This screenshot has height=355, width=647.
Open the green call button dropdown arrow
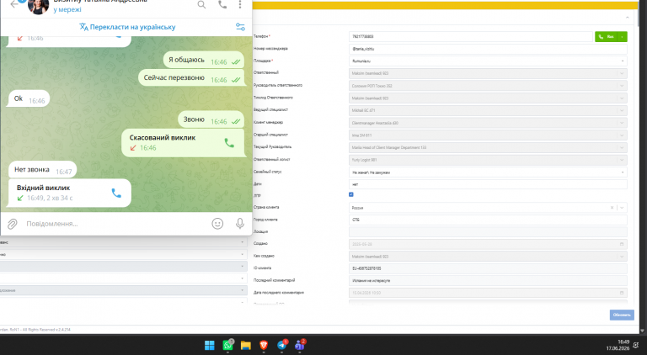click(x=623, y=37)
